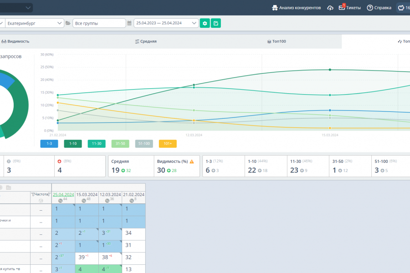Click the 31-50 (2%) stat card
The image size is (410, 273).
[x=350, y=166]
